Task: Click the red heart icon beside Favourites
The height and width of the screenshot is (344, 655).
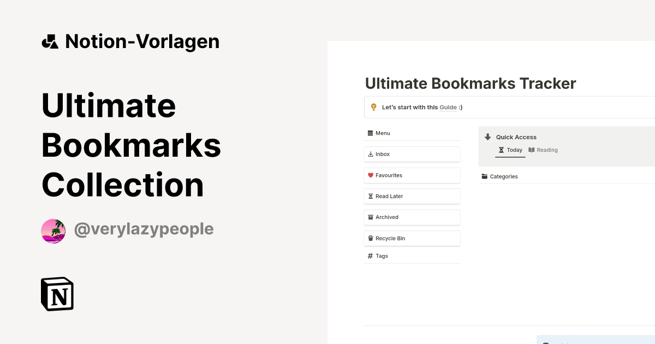Action: click(371, 175)
